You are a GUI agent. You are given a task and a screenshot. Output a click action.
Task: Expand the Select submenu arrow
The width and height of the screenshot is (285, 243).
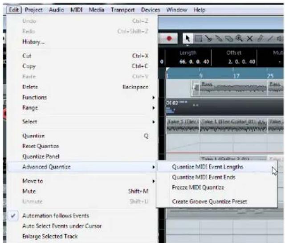(153, 122)
